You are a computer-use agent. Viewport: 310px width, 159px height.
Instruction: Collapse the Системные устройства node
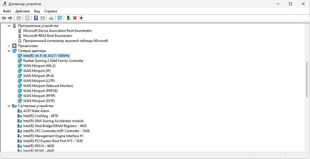coord(9,106)
